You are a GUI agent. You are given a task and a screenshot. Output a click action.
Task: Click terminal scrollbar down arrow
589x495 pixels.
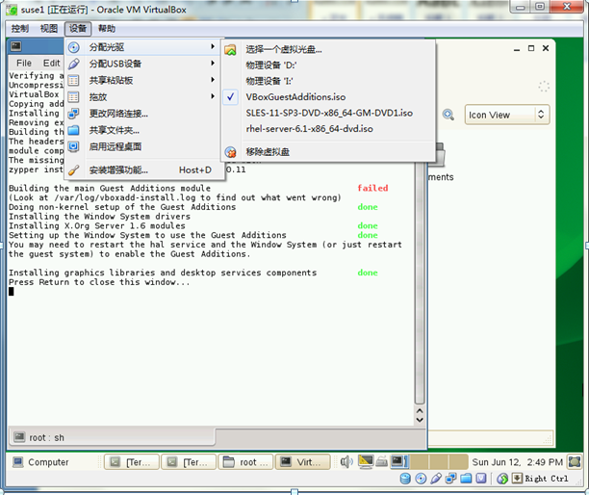click(420, 420)
